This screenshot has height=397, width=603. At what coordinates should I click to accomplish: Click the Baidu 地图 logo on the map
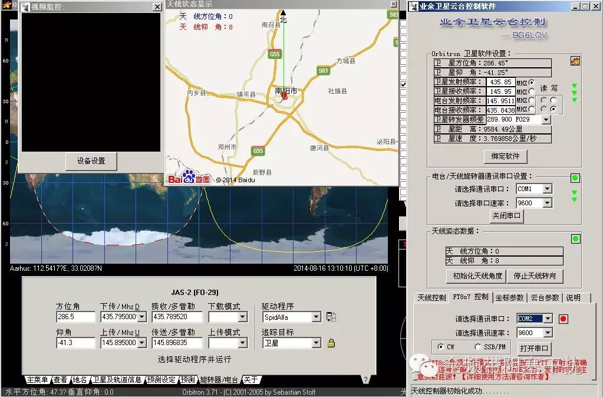tap(189, 177)
